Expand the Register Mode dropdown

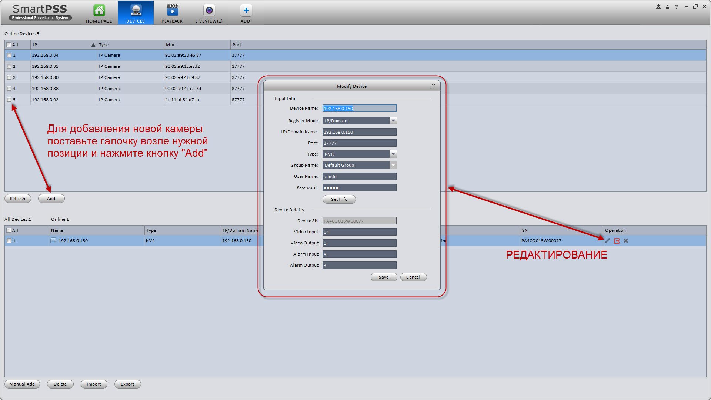pyautogui.click(x=394, y=121)
